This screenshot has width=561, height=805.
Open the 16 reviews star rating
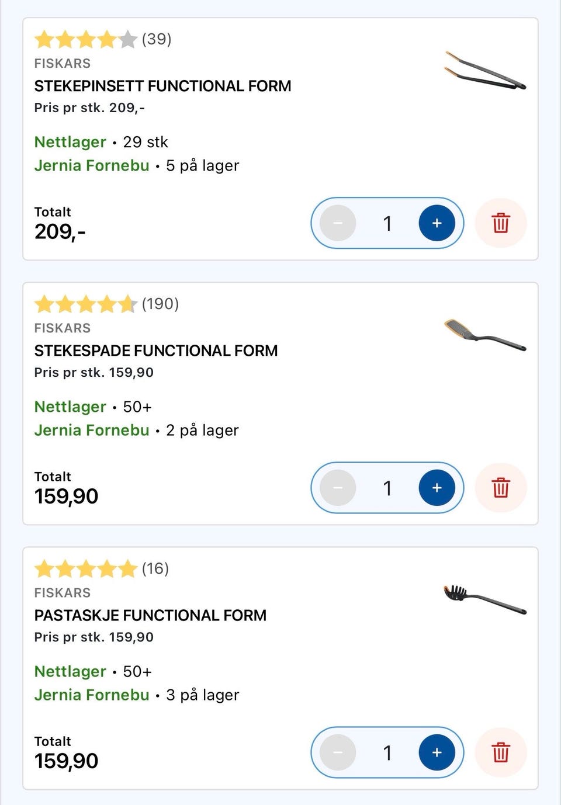[86, 569]
